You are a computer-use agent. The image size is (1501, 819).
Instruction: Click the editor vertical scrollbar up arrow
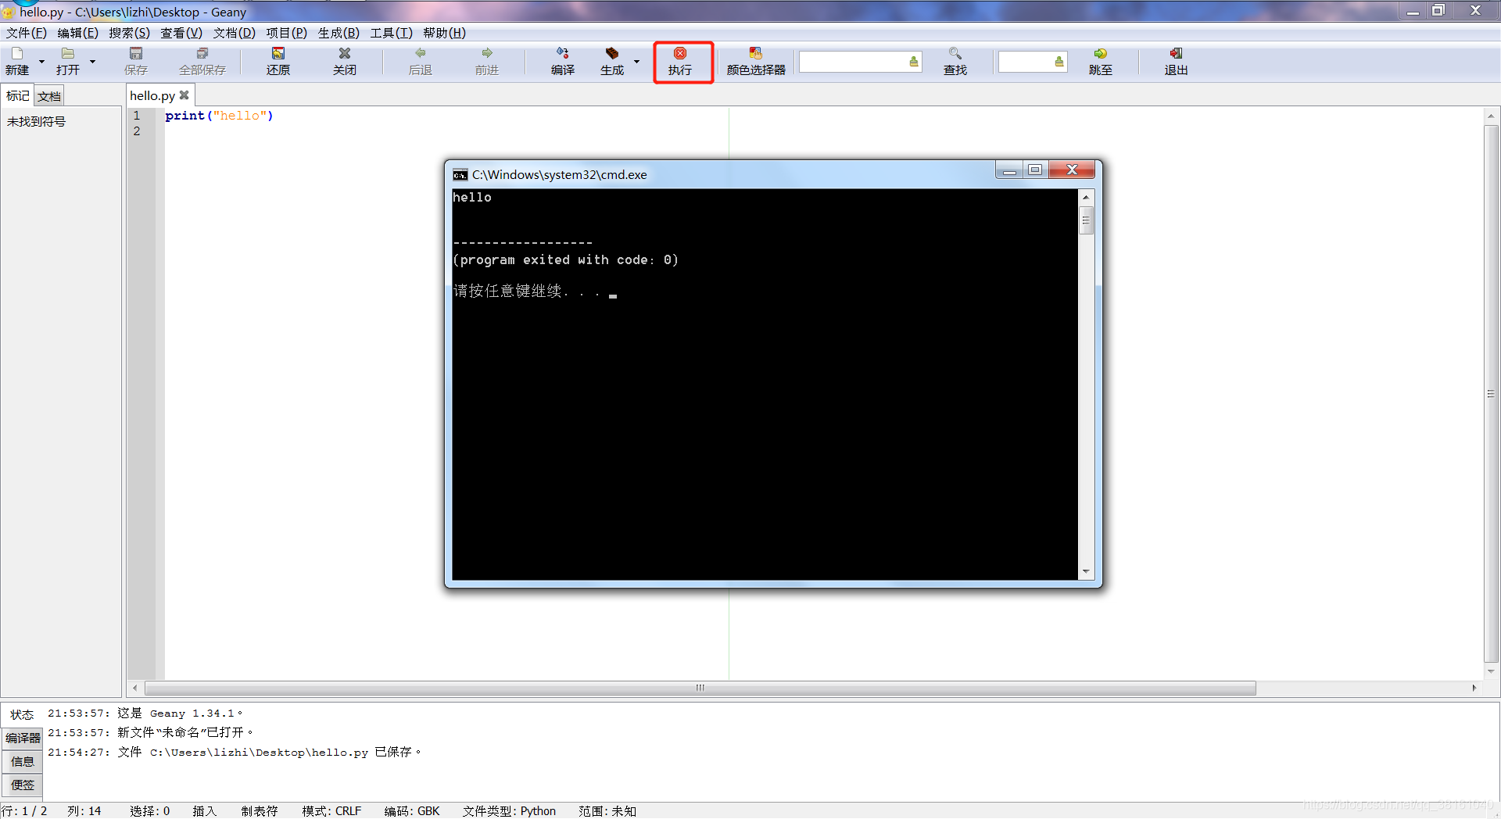point(1491,116)
